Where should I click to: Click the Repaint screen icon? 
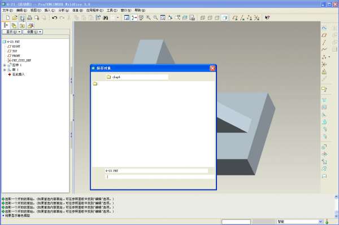[x=127, y=17]
